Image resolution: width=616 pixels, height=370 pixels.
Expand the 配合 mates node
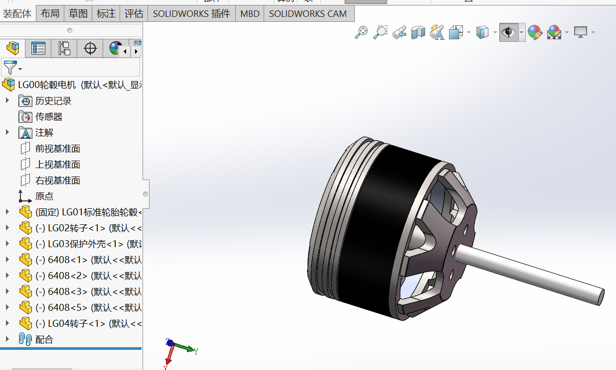(x=7, y=339)
